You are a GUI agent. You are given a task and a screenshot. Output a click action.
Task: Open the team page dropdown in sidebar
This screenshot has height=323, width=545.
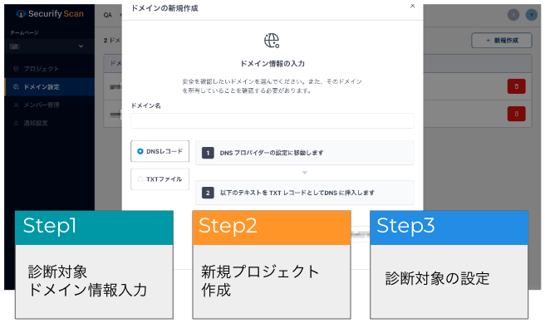49,46
